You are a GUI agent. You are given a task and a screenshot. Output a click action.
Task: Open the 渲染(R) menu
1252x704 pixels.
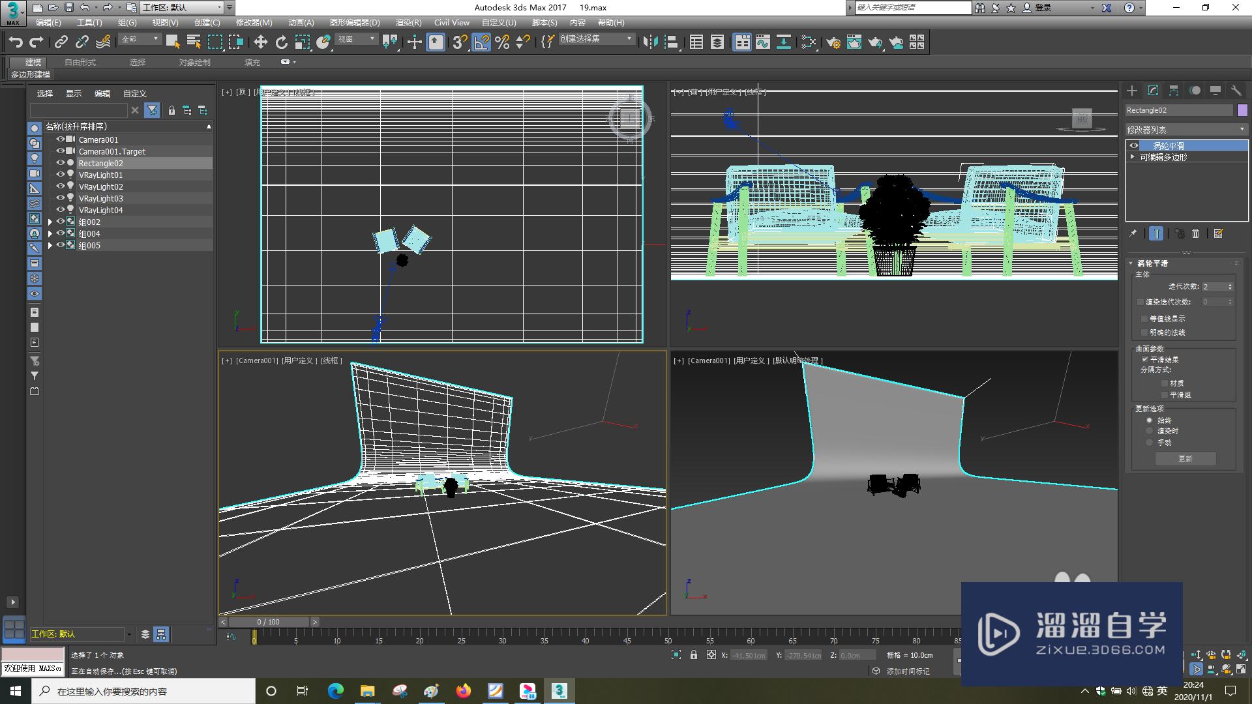(408, 22)
